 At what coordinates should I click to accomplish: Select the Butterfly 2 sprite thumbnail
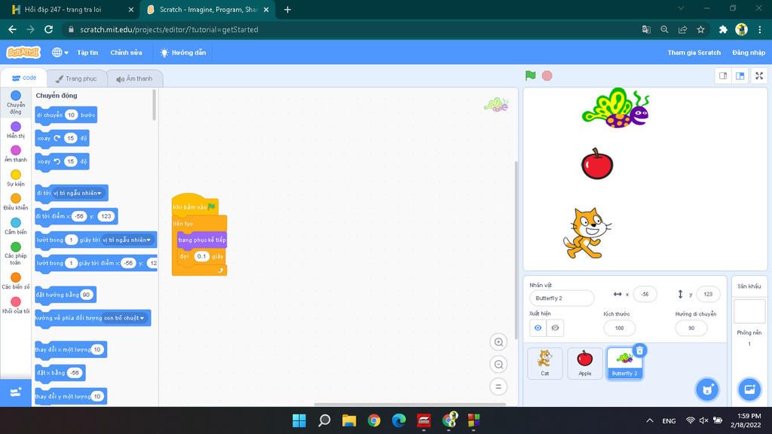pyautogui.click(x=624, y=363)
